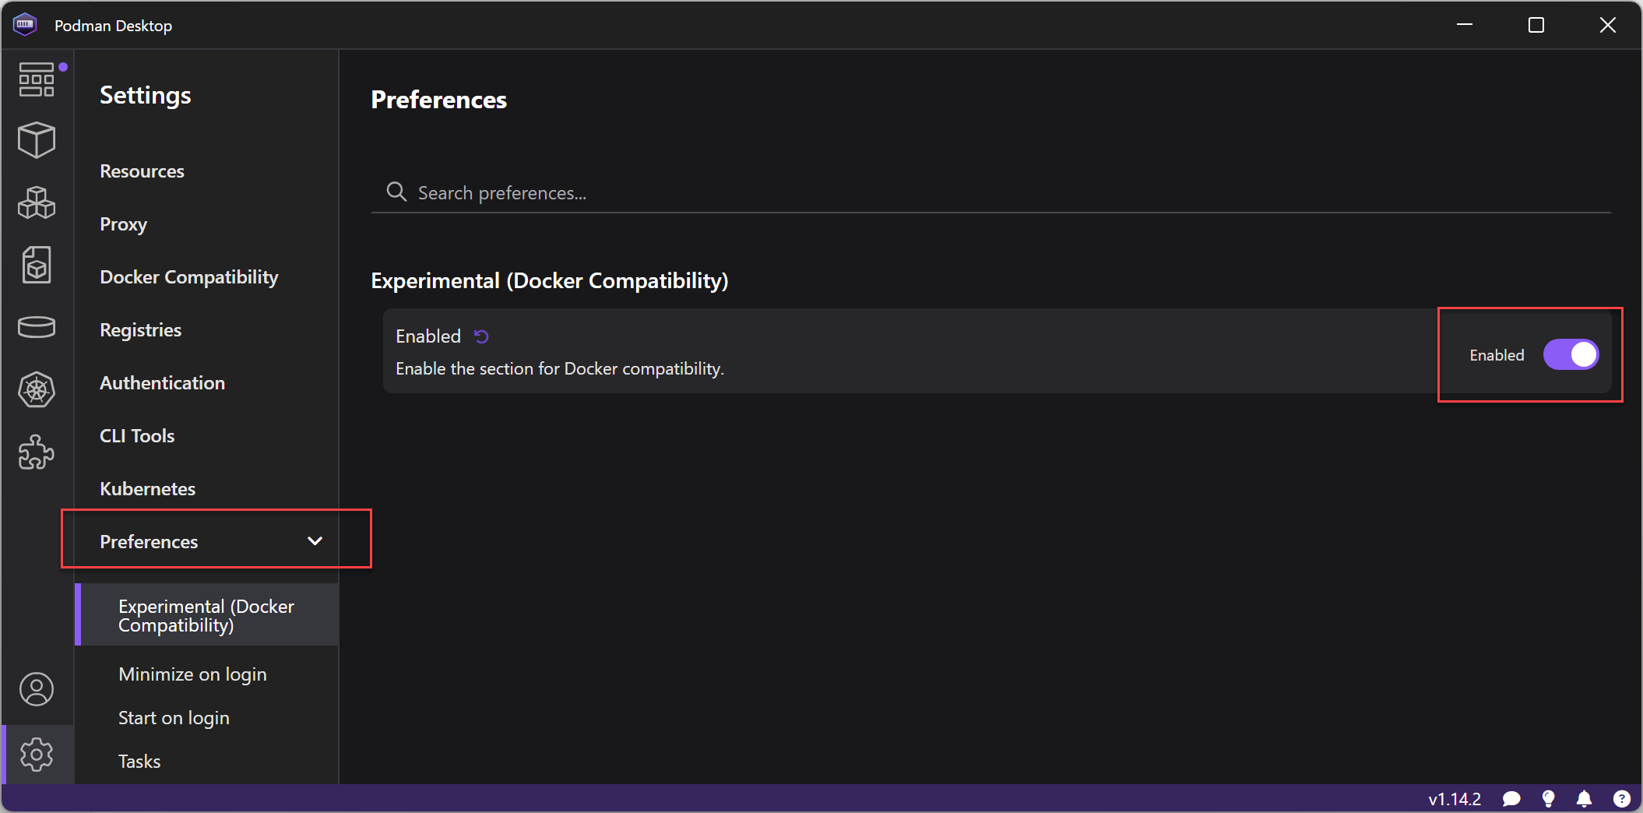Image resolution: width=1643 pixels, height=813 pixels.
Task: Click the search magnifier icon
Action: click(x=396, y=192)
